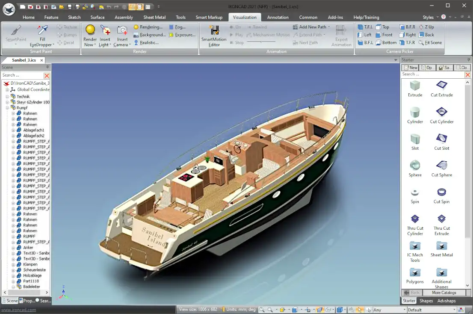
Task: Open the www.ironcad.com link
Action: pyautogui.click(x=19, y=310)
